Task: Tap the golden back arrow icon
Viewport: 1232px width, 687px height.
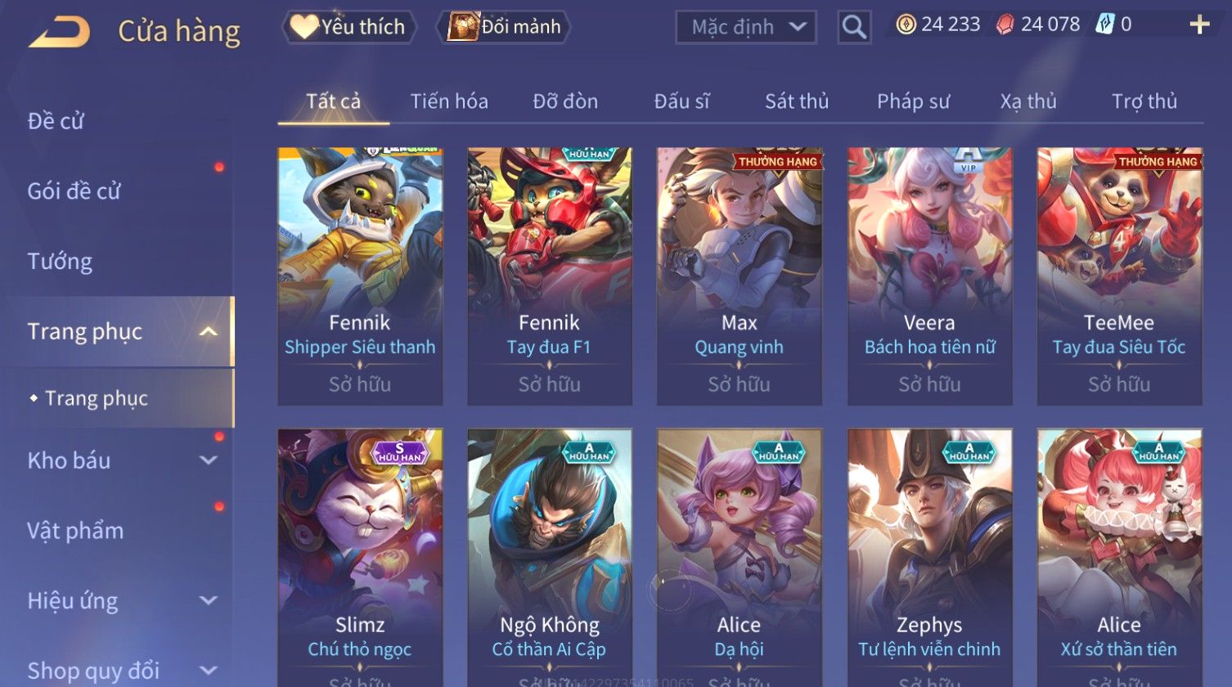Action: tap(60, 32)
